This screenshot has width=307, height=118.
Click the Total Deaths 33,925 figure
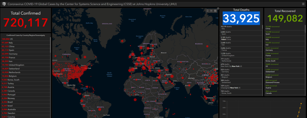tap(241, 18)
